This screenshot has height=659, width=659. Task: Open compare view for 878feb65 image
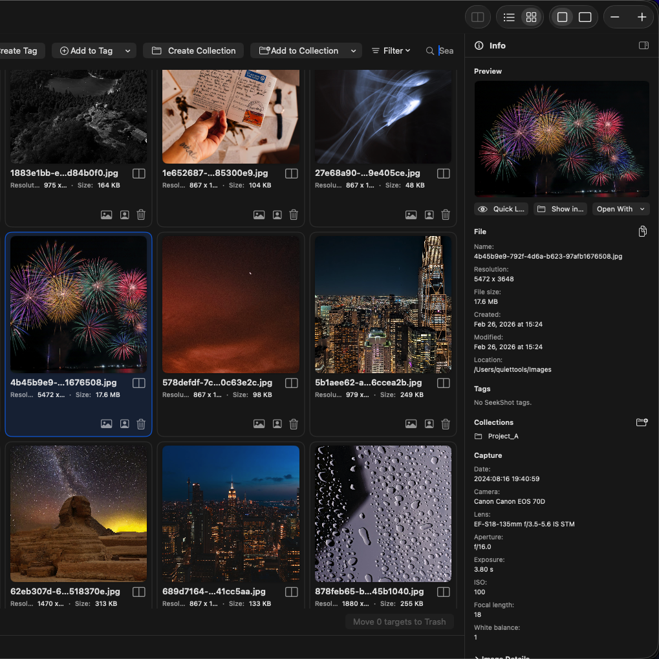[444, 592]
